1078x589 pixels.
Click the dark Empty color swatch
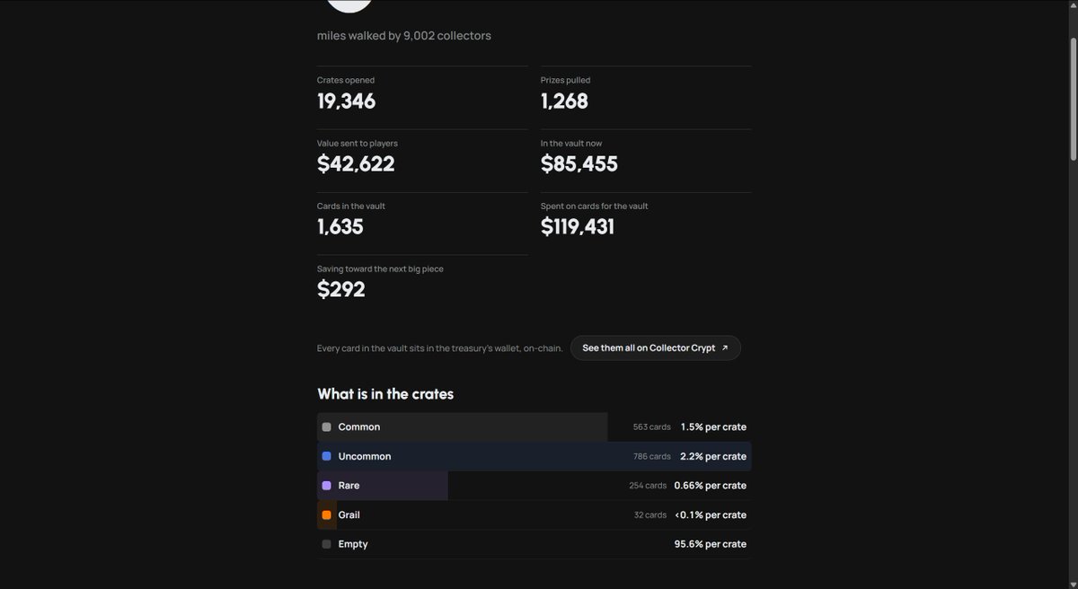327,544
